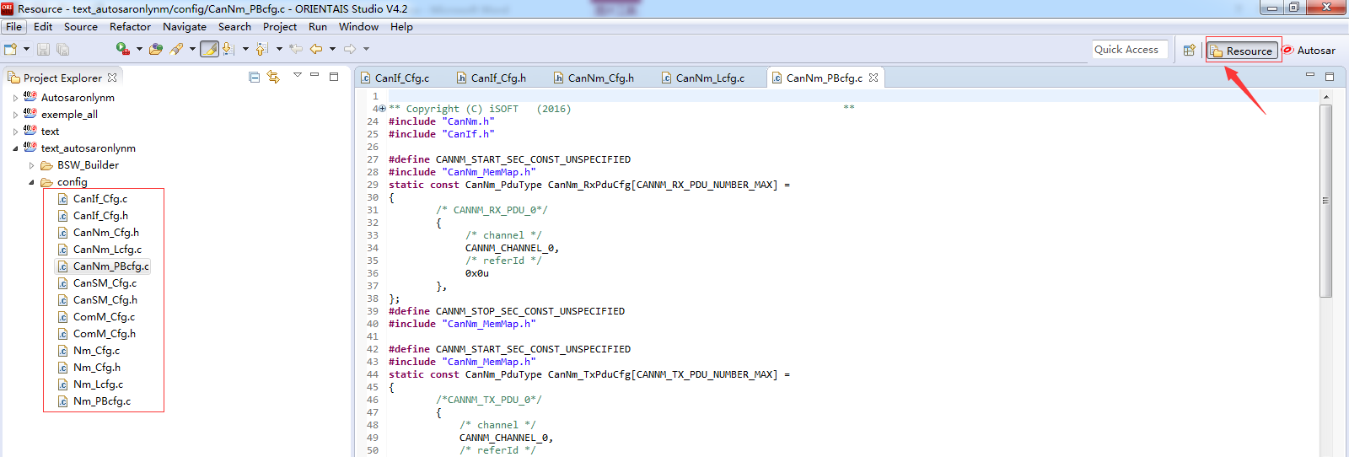Open the Project Explorer view menu dropdown
Viewport: 1349px width, 457px height.
297,76
